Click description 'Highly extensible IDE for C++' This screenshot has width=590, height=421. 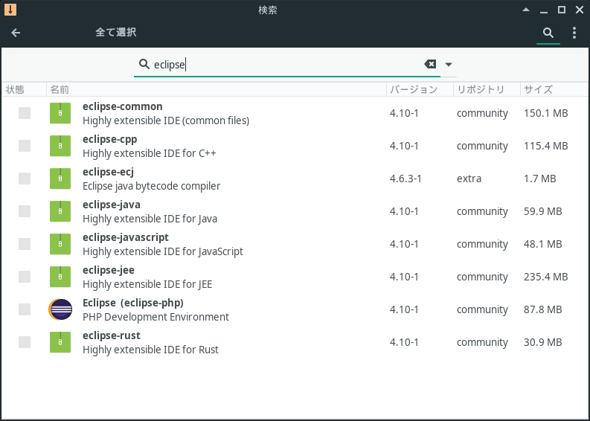pyautogui.click(x=150, y=153)
